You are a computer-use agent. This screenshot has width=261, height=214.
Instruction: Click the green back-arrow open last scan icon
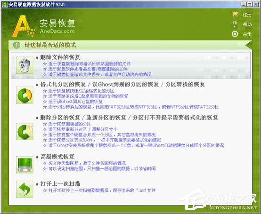24,189
